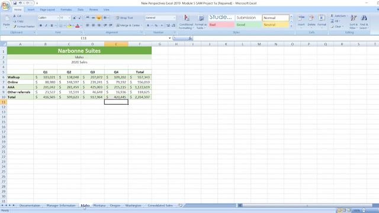This screenshot has width=379, height=213.
Task: Align text to the middle
Action: [93, 18]
